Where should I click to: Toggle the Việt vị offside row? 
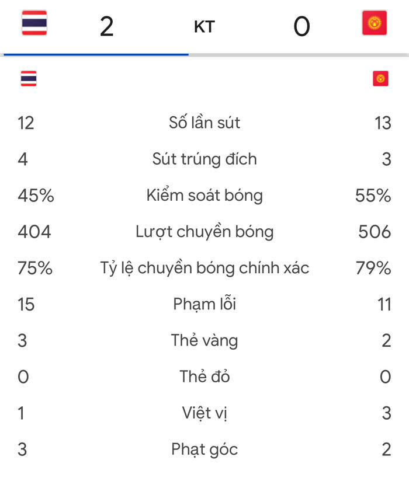tap(204, 413)
